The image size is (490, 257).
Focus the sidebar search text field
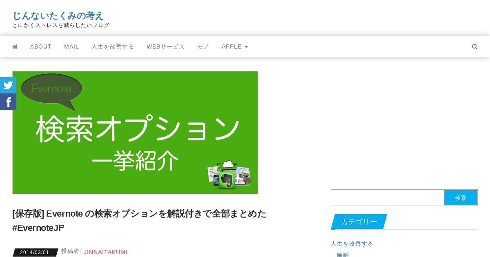388,198
